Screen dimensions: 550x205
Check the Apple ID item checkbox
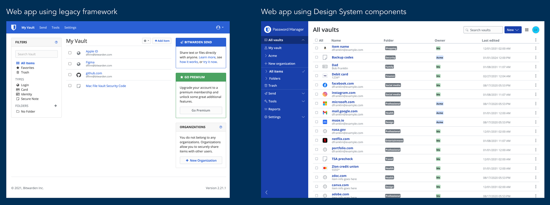click(x=70, y=53)
